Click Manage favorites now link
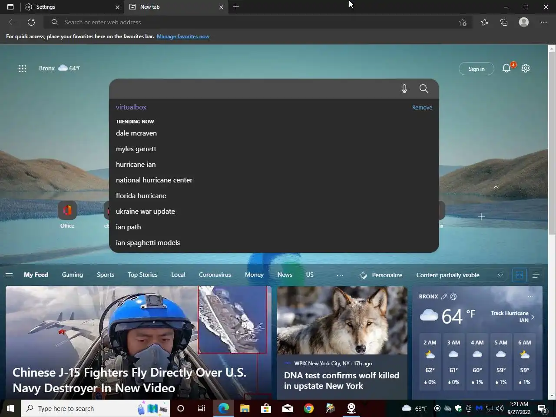556x417 pixels. (x=183, y=36)
